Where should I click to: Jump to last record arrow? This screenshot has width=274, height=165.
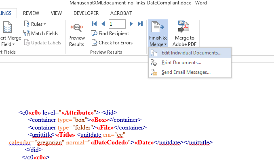pos(140,24)
